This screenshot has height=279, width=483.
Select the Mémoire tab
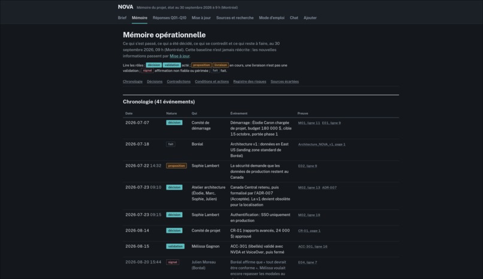coord(140,18)
